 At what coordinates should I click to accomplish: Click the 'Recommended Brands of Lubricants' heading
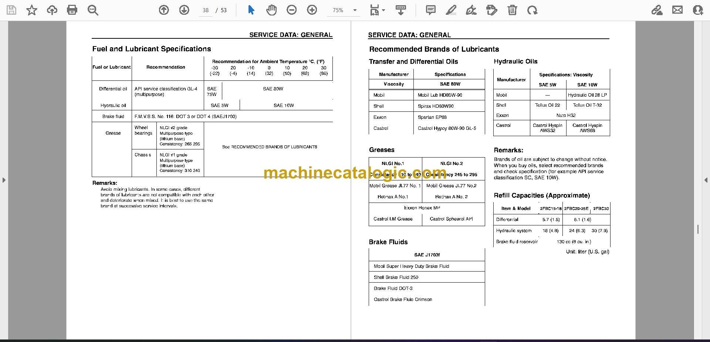pyautogui.click(x=434, y=49)
